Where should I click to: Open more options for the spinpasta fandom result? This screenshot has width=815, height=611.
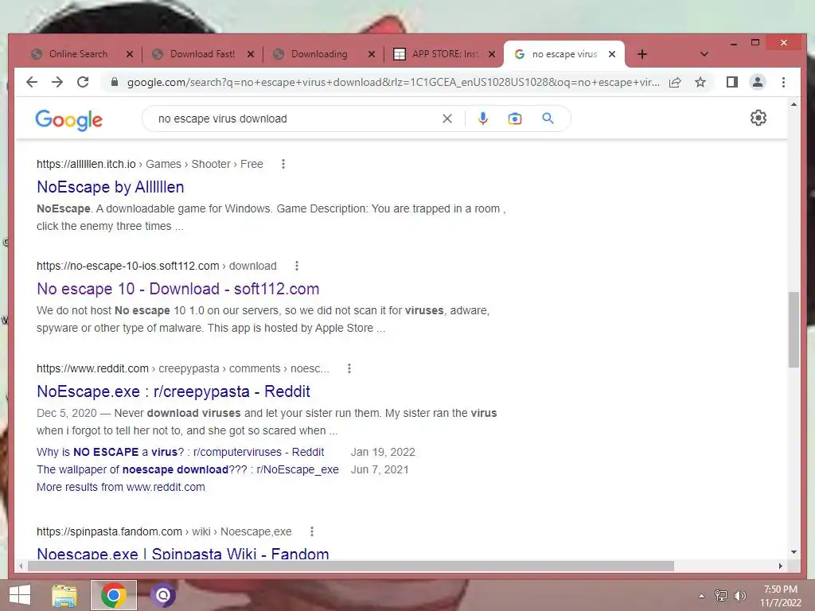312,531
